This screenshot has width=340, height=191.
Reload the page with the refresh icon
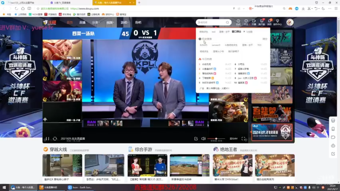tap(16, 8)
